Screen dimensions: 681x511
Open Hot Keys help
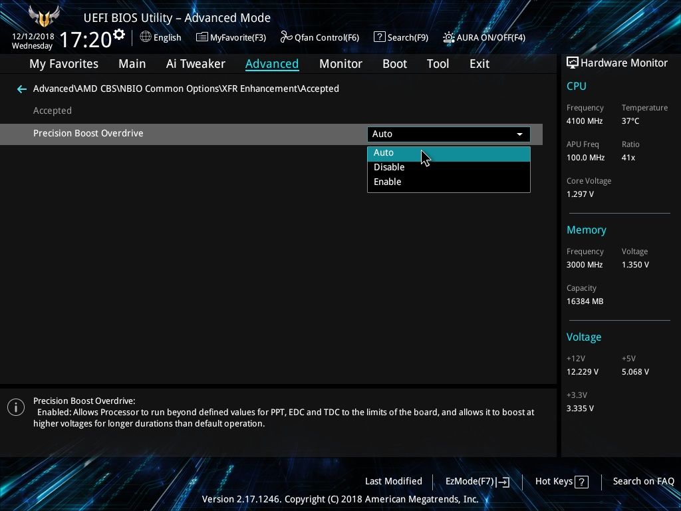coord(561,482)
